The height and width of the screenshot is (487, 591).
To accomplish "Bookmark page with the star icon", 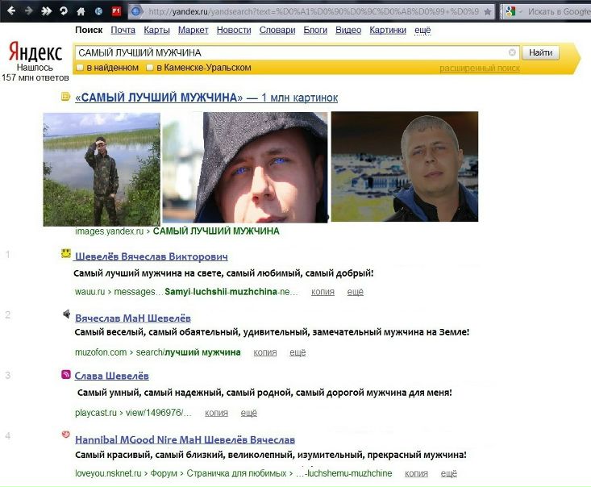I will [487, 12].
